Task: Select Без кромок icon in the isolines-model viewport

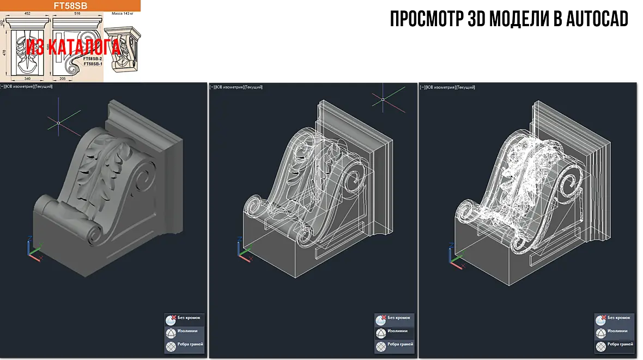Action: click(x=381, y=320)
